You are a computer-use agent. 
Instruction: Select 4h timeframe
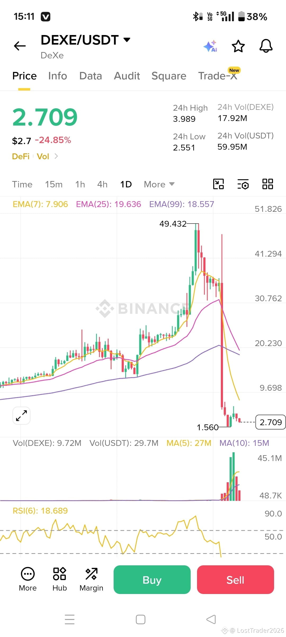click(x=102, y=184)
